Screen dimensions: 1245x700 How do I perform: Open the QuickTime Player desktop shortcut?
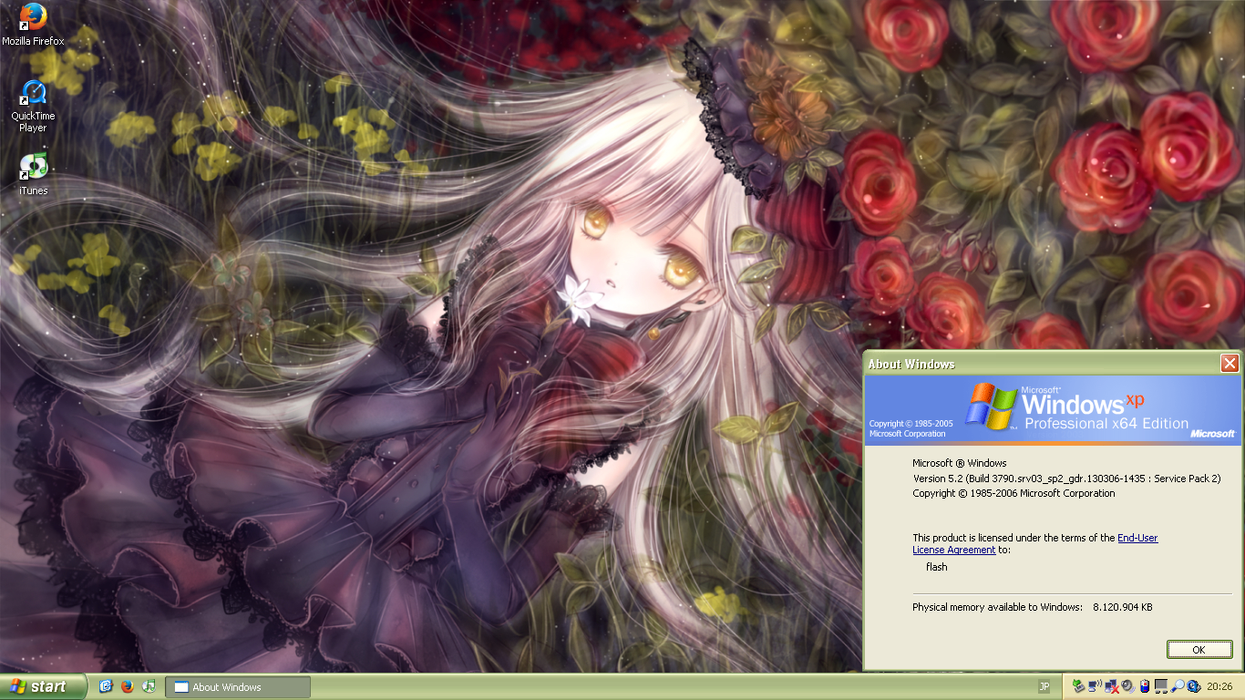tap(33, 106)
